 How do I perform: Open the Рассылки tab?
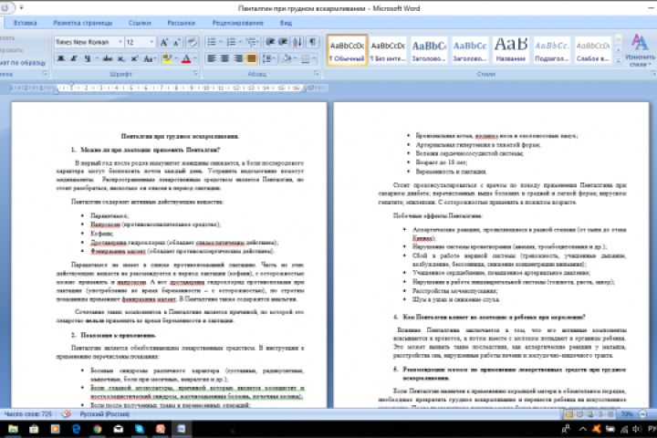(181, 23)
